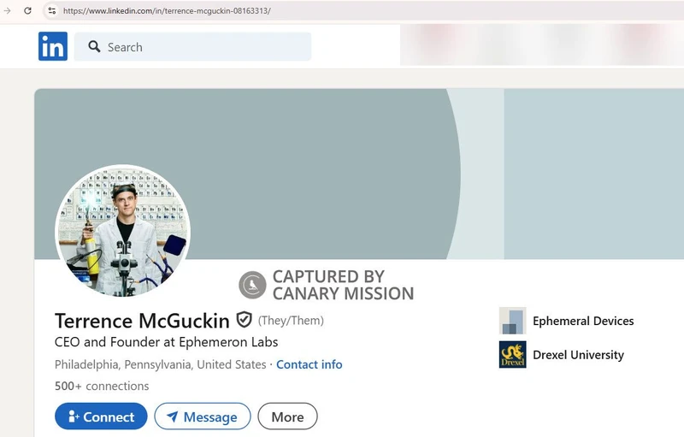Select the linkedin.com URL in address bar

(x=167, y=11)
